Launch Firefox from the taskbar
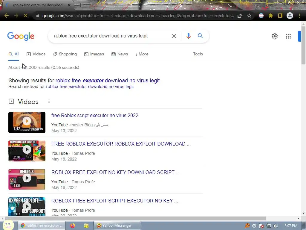Viewport: 306px width, 230px height. point(73,226)
